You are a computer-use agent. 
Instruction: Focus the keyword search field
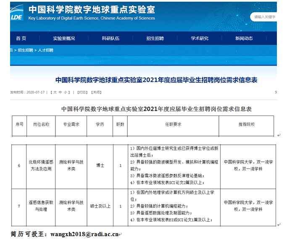point(264,17)
